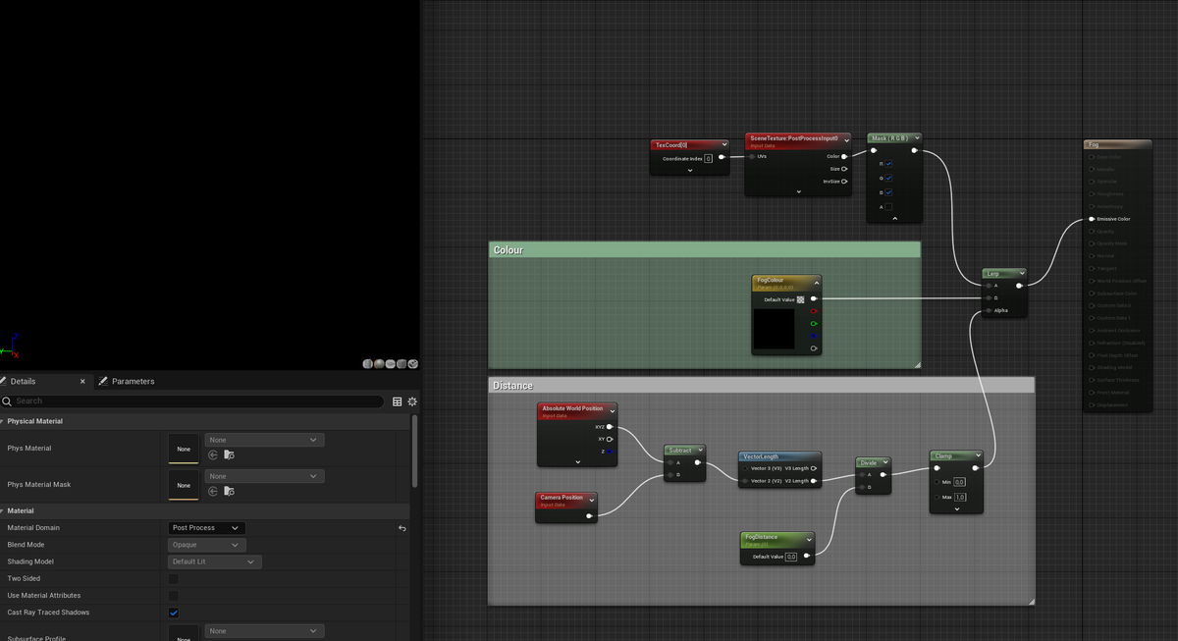Viewport: 1178px width, 641px height.
Task: Enable Use Material Attributes checkbox
Action: tap(174, 596)
